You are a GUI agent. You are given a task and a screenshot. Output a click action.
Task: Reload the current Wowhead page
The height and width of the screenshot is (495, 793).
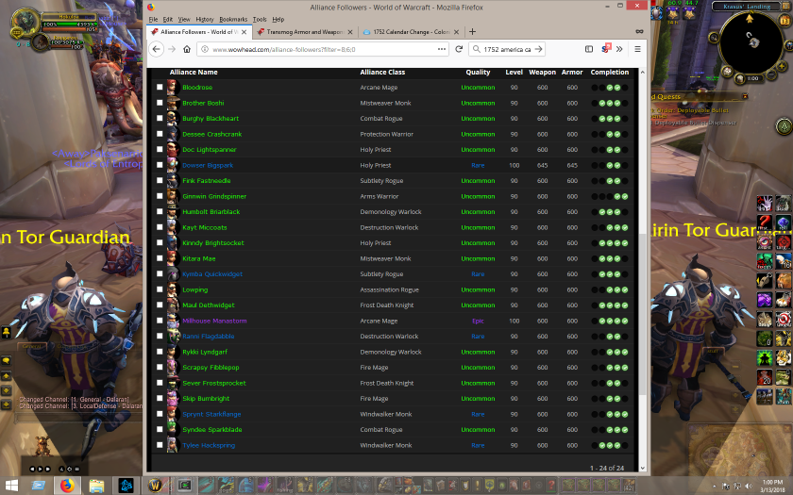click(459, 49)
